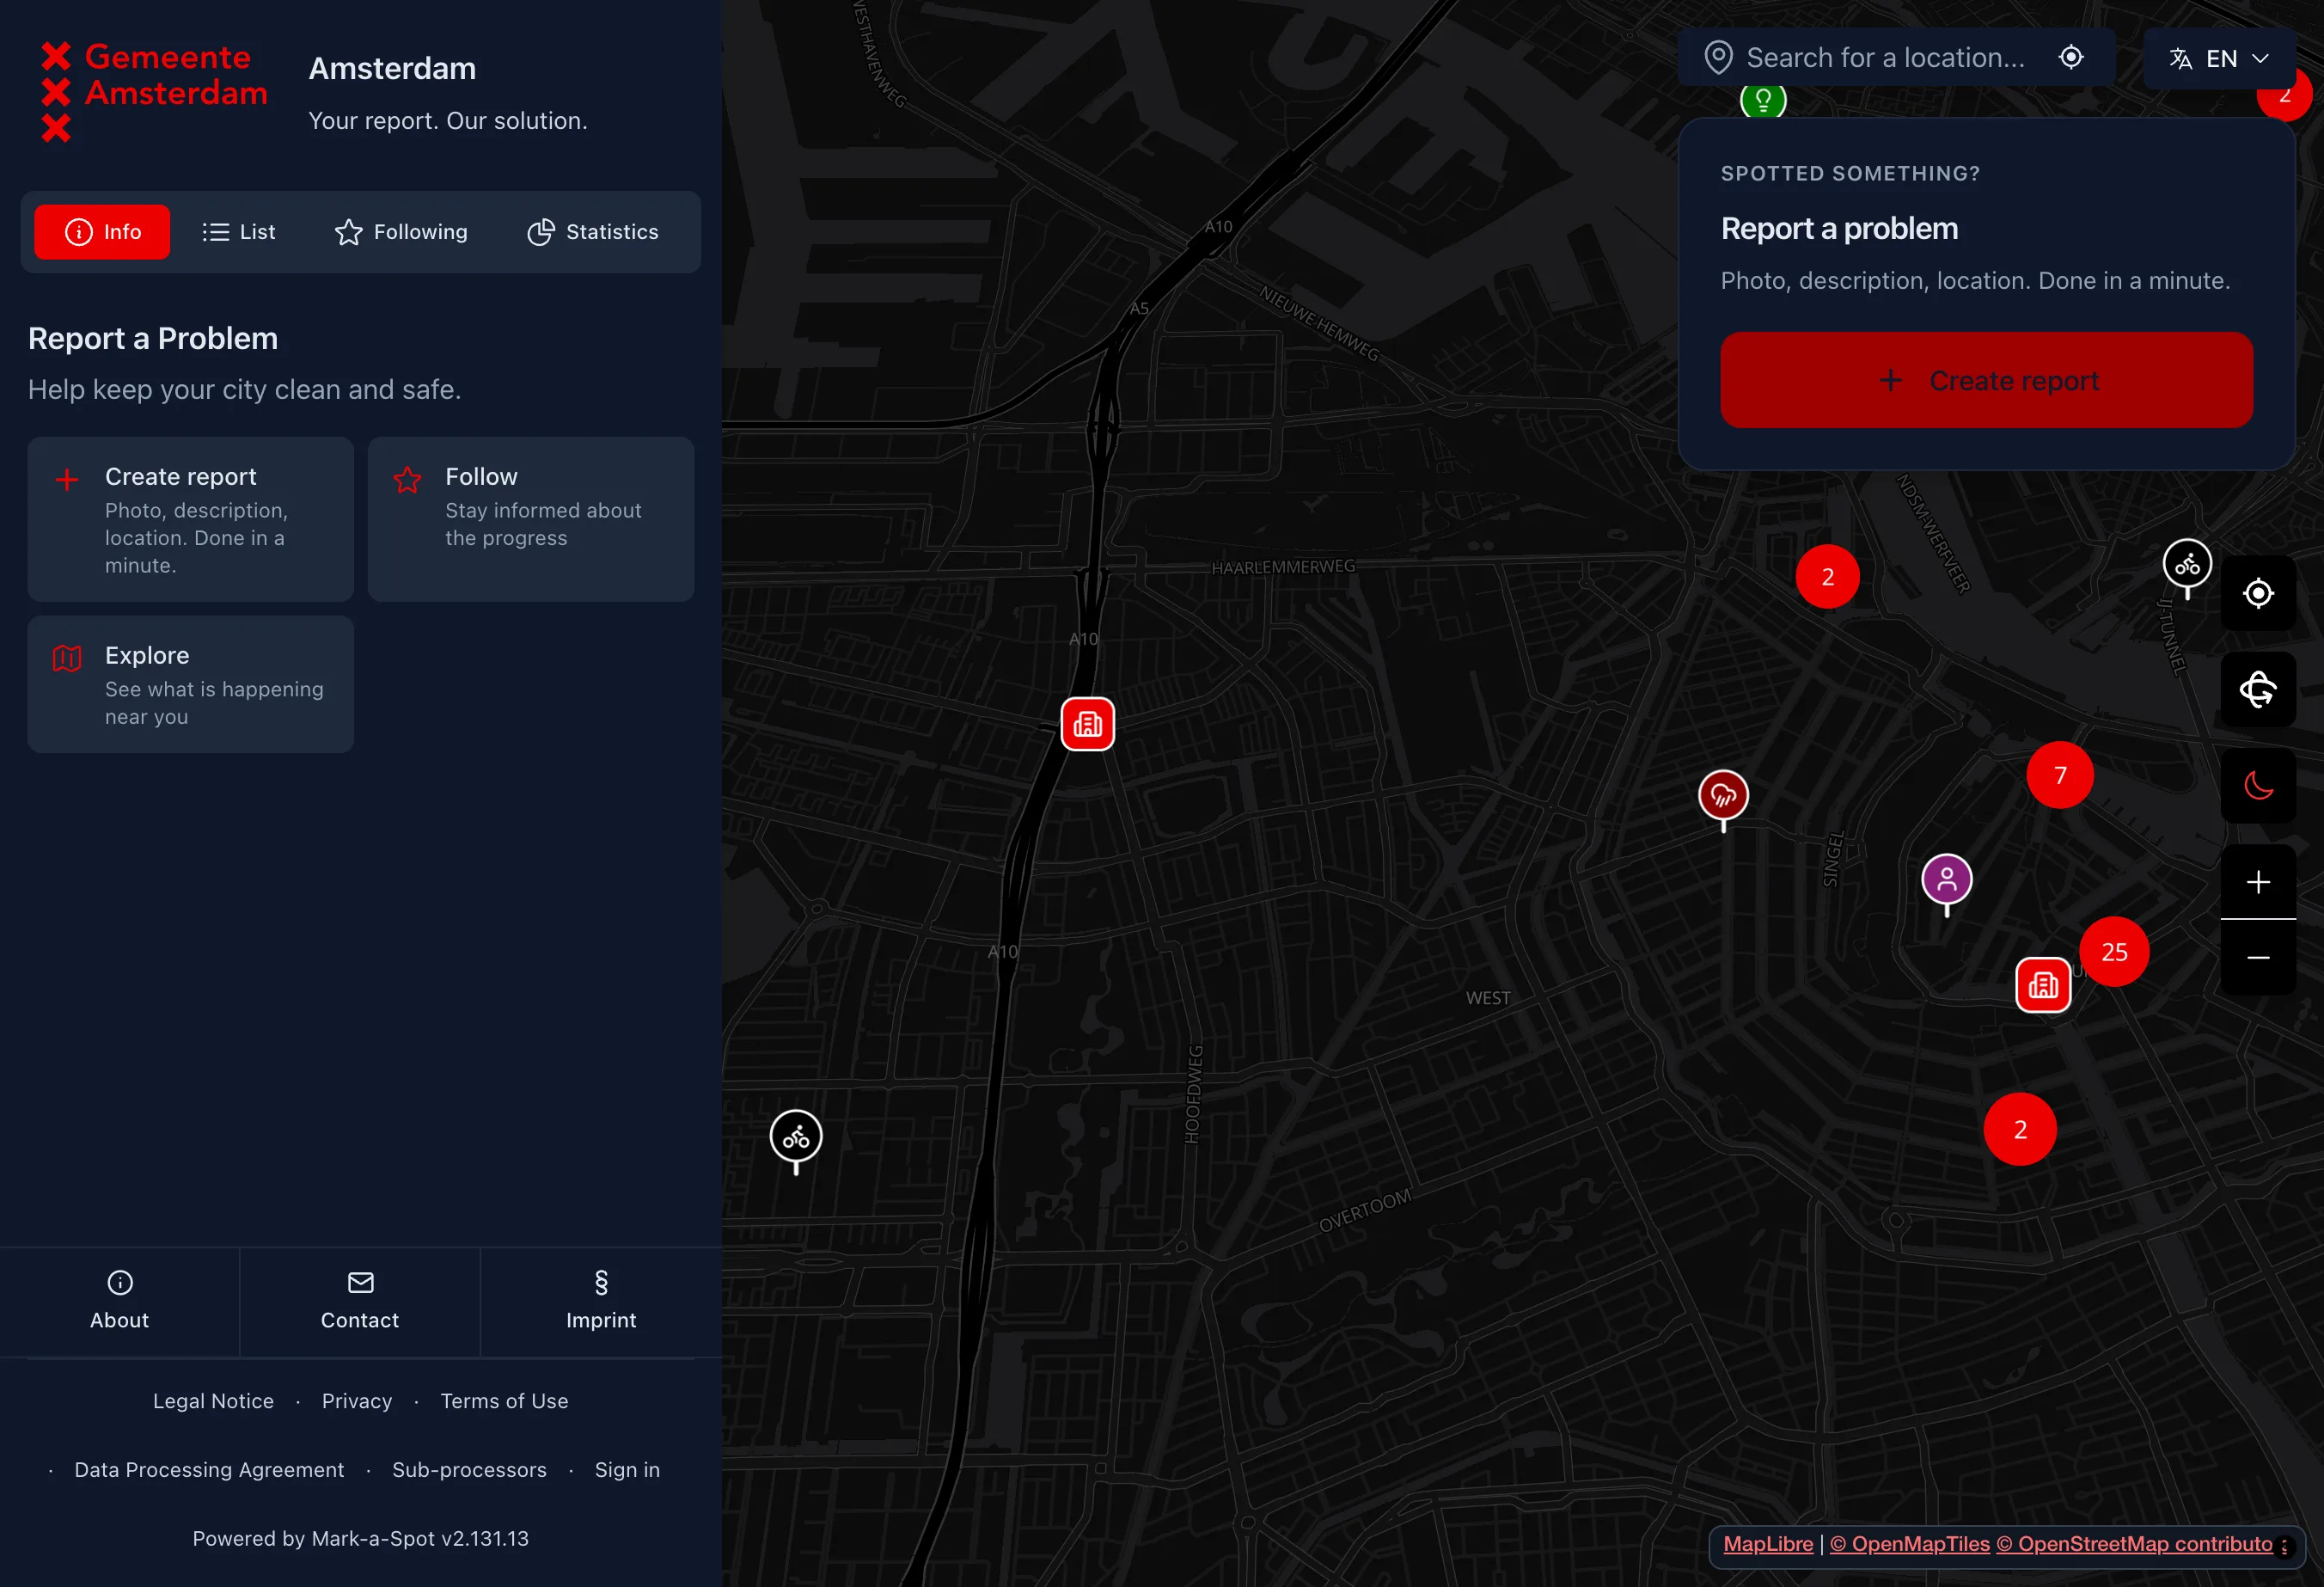
Task: Open the Privacy link
Action: pyautogui.click(x=357, y=1401)
